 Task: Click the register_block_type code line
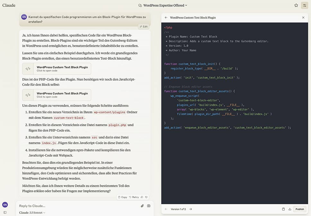tap(204, 69)
